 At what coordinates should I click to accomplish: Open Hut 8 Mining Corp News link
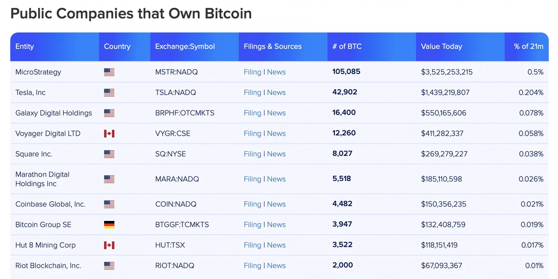(276, 245)
